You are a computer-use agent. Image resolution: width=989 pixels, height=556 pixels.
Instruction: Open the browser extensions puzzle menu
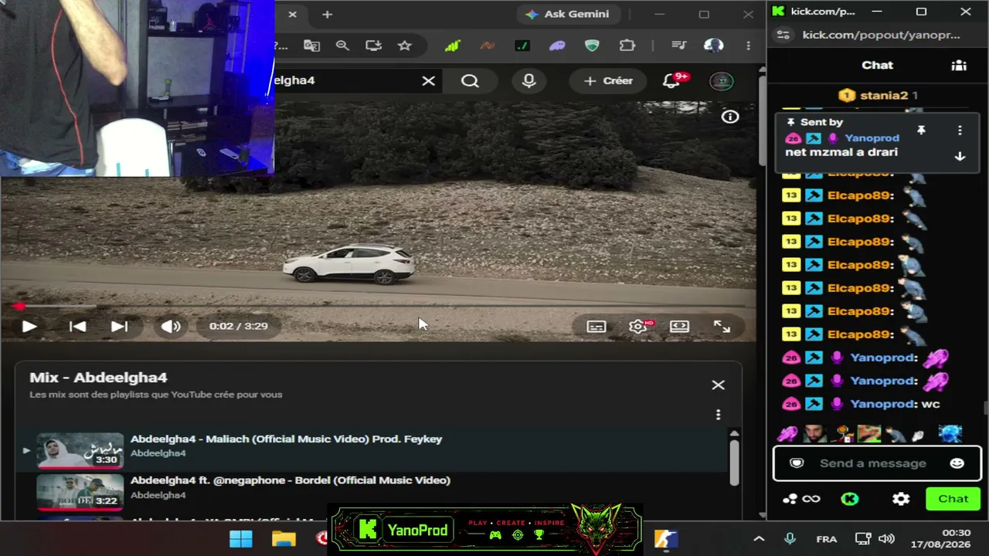pos(627,46)
